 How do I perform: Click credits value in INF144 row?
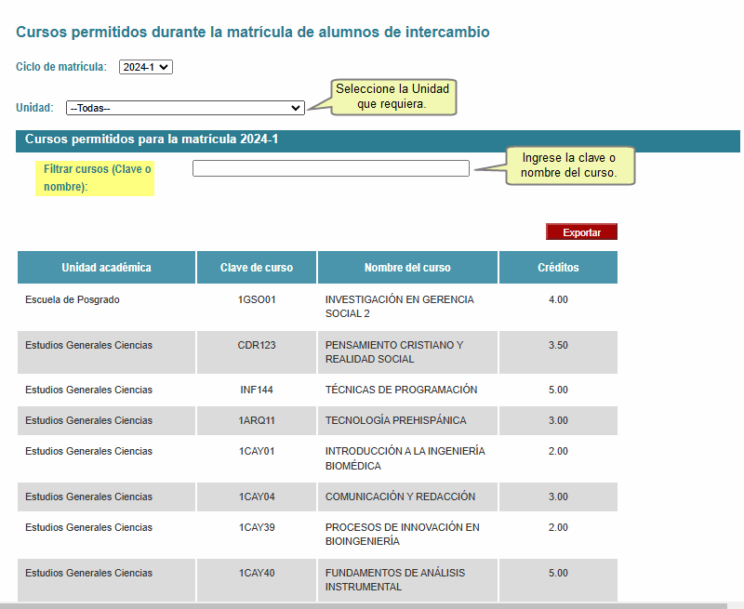(558, 390)
